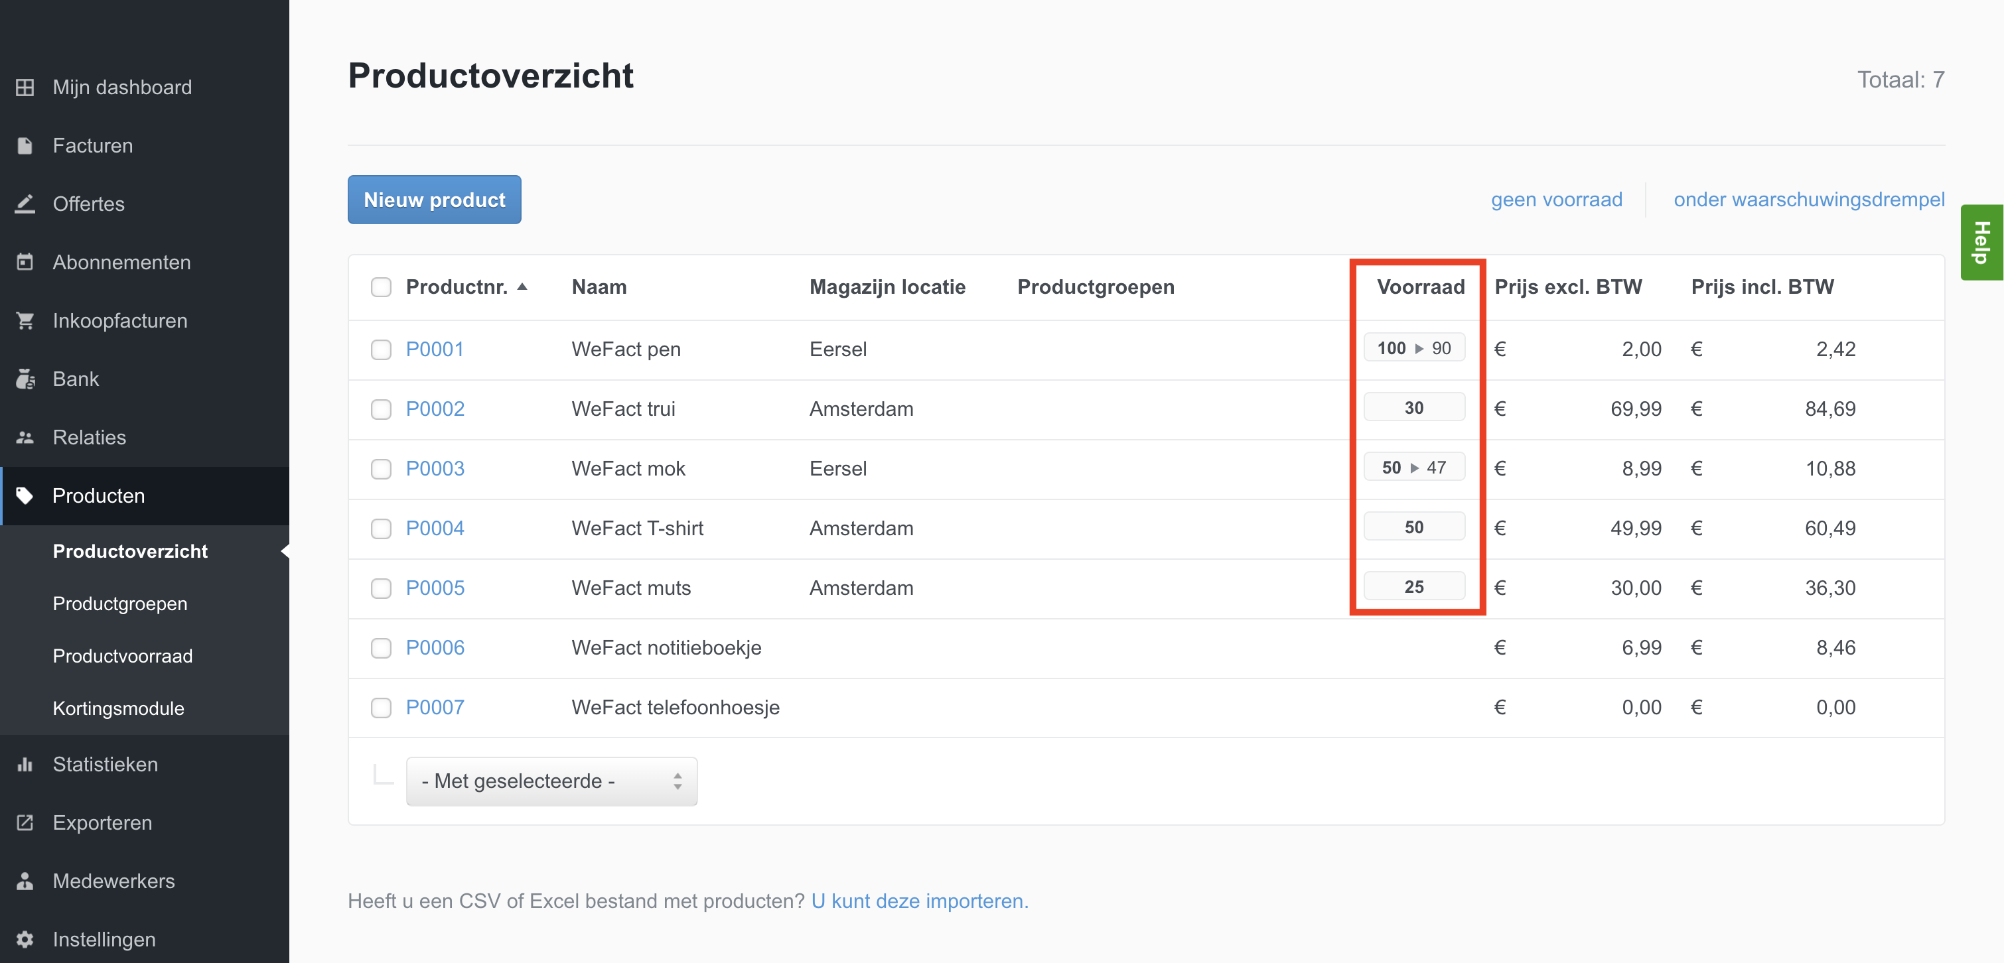Viewport: 2004px width, 963px height.
Task: Expand the stock details 100 ▸ 90
Action: pyautogui.click(x=1413, y=348)
